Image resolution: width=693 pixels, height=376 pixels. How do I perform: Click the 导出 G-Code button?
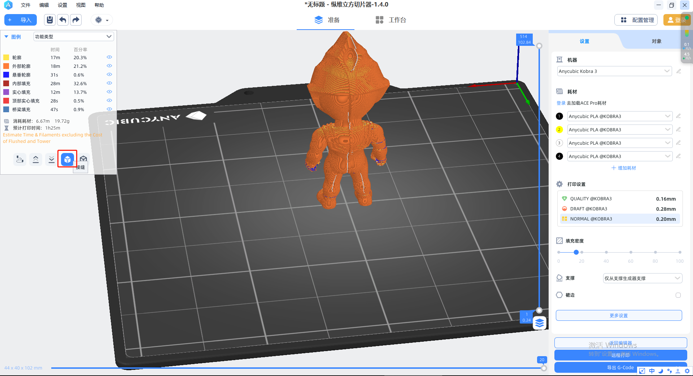(x=620, y=367)
